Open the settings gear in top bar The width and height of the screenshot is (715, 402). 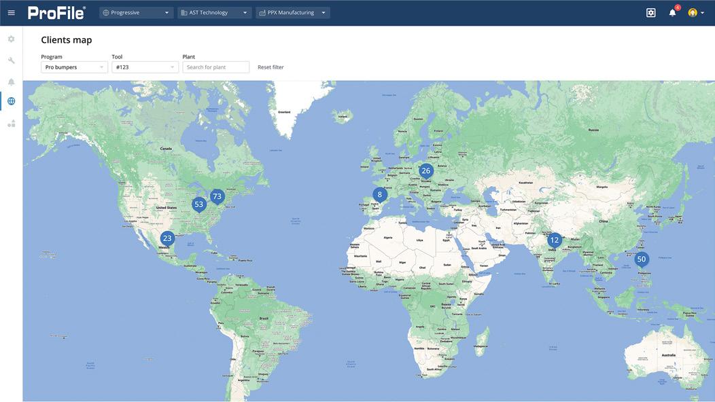pos(650,13)
